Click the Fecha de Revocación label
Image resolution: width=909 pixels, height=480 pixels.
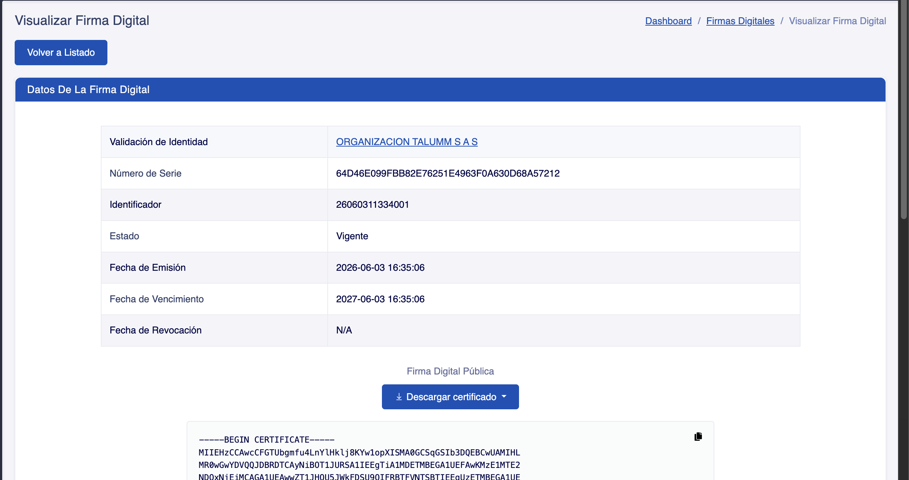[x=155, y=330]
